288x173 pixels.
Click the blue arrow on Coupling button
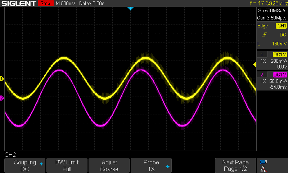(41, 164)
